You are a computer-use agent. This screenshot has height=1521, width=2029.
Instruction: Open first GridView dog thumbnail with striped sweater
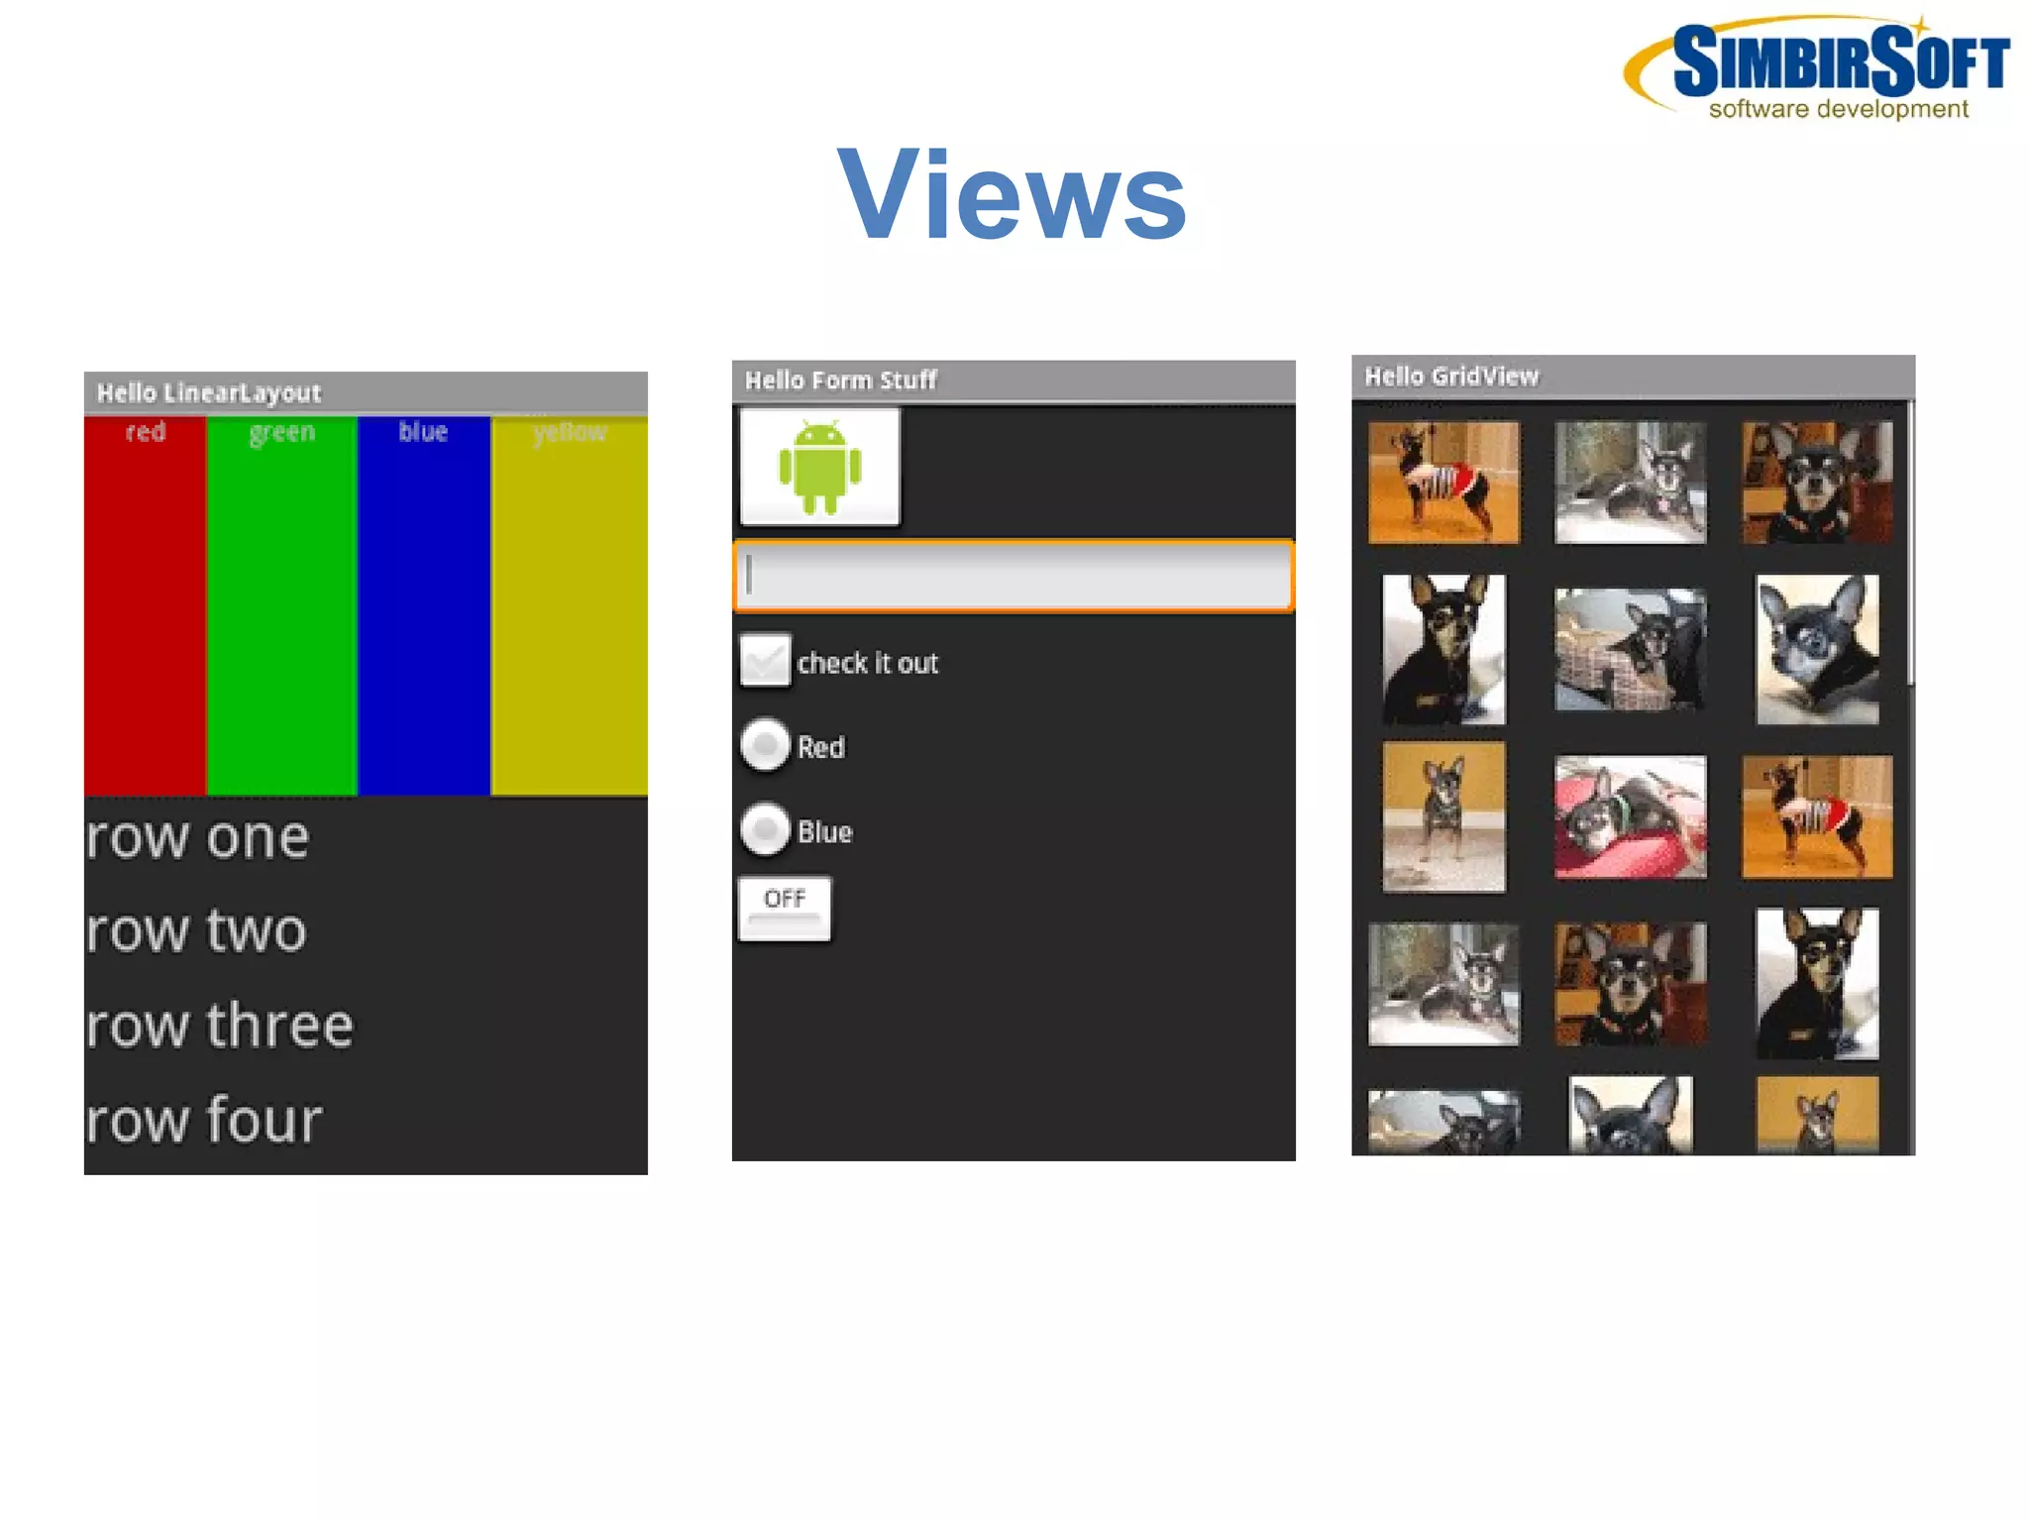coord(1442,483)
